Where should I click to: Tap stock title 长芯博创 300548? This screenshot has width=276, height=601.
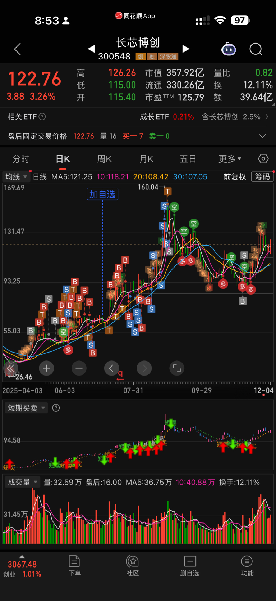138,49
